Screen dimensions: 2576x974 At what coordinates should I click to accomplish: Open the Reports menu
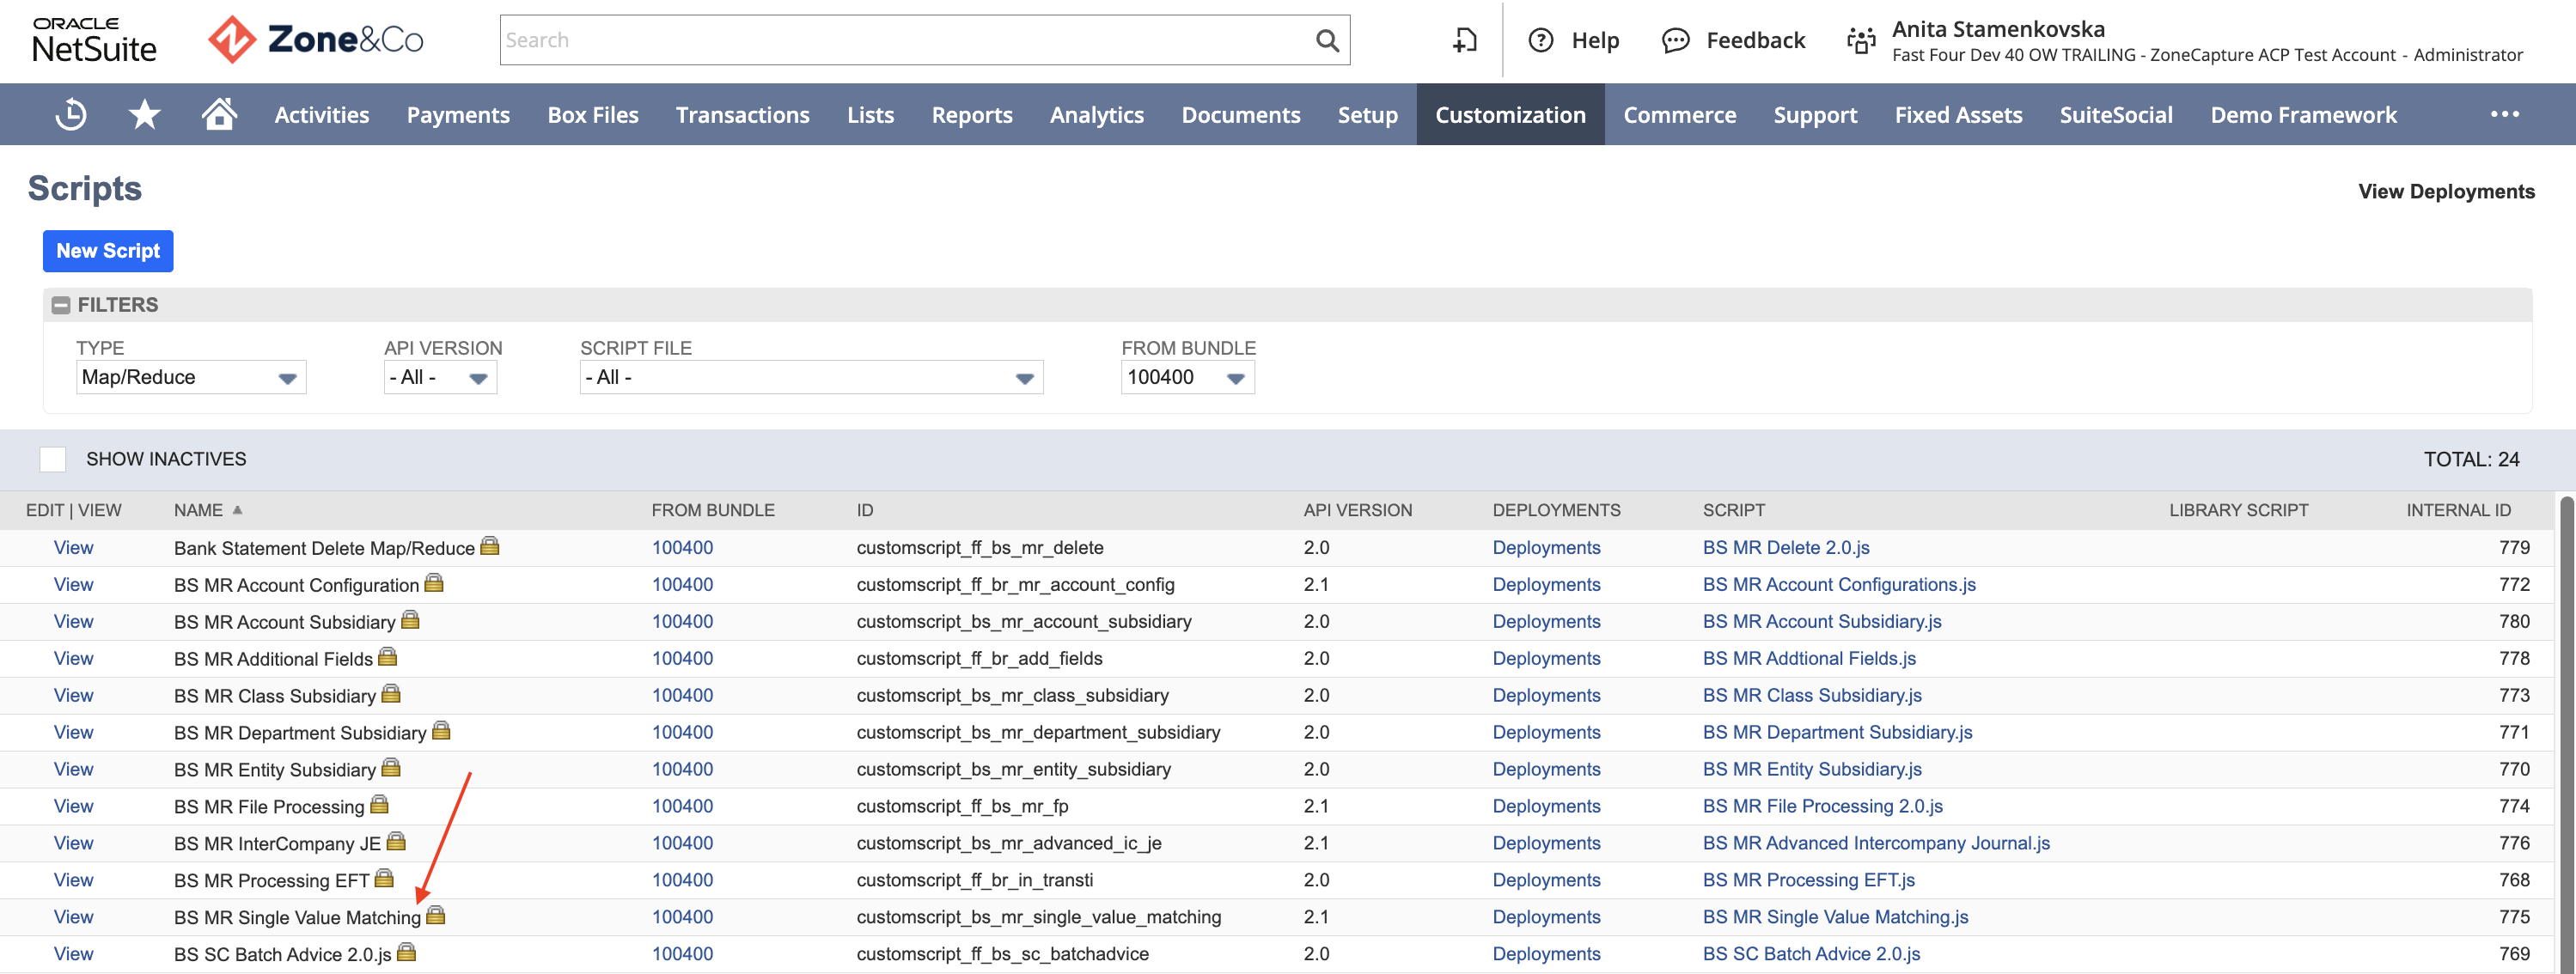pyautogui.click(x=972, y=114)
